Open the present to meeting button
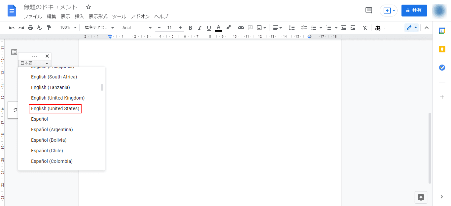 point(389,11)
